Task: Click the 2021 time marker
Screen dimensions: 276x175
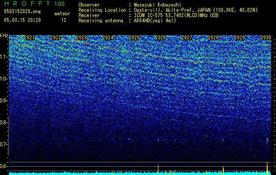Action: coord(29,37)
